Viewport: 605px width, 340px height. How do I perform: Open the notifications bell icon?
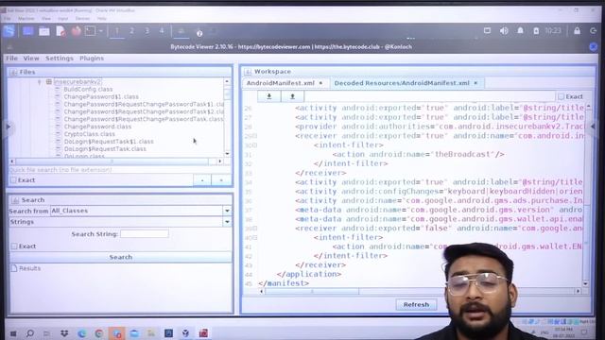click(520, 31)
